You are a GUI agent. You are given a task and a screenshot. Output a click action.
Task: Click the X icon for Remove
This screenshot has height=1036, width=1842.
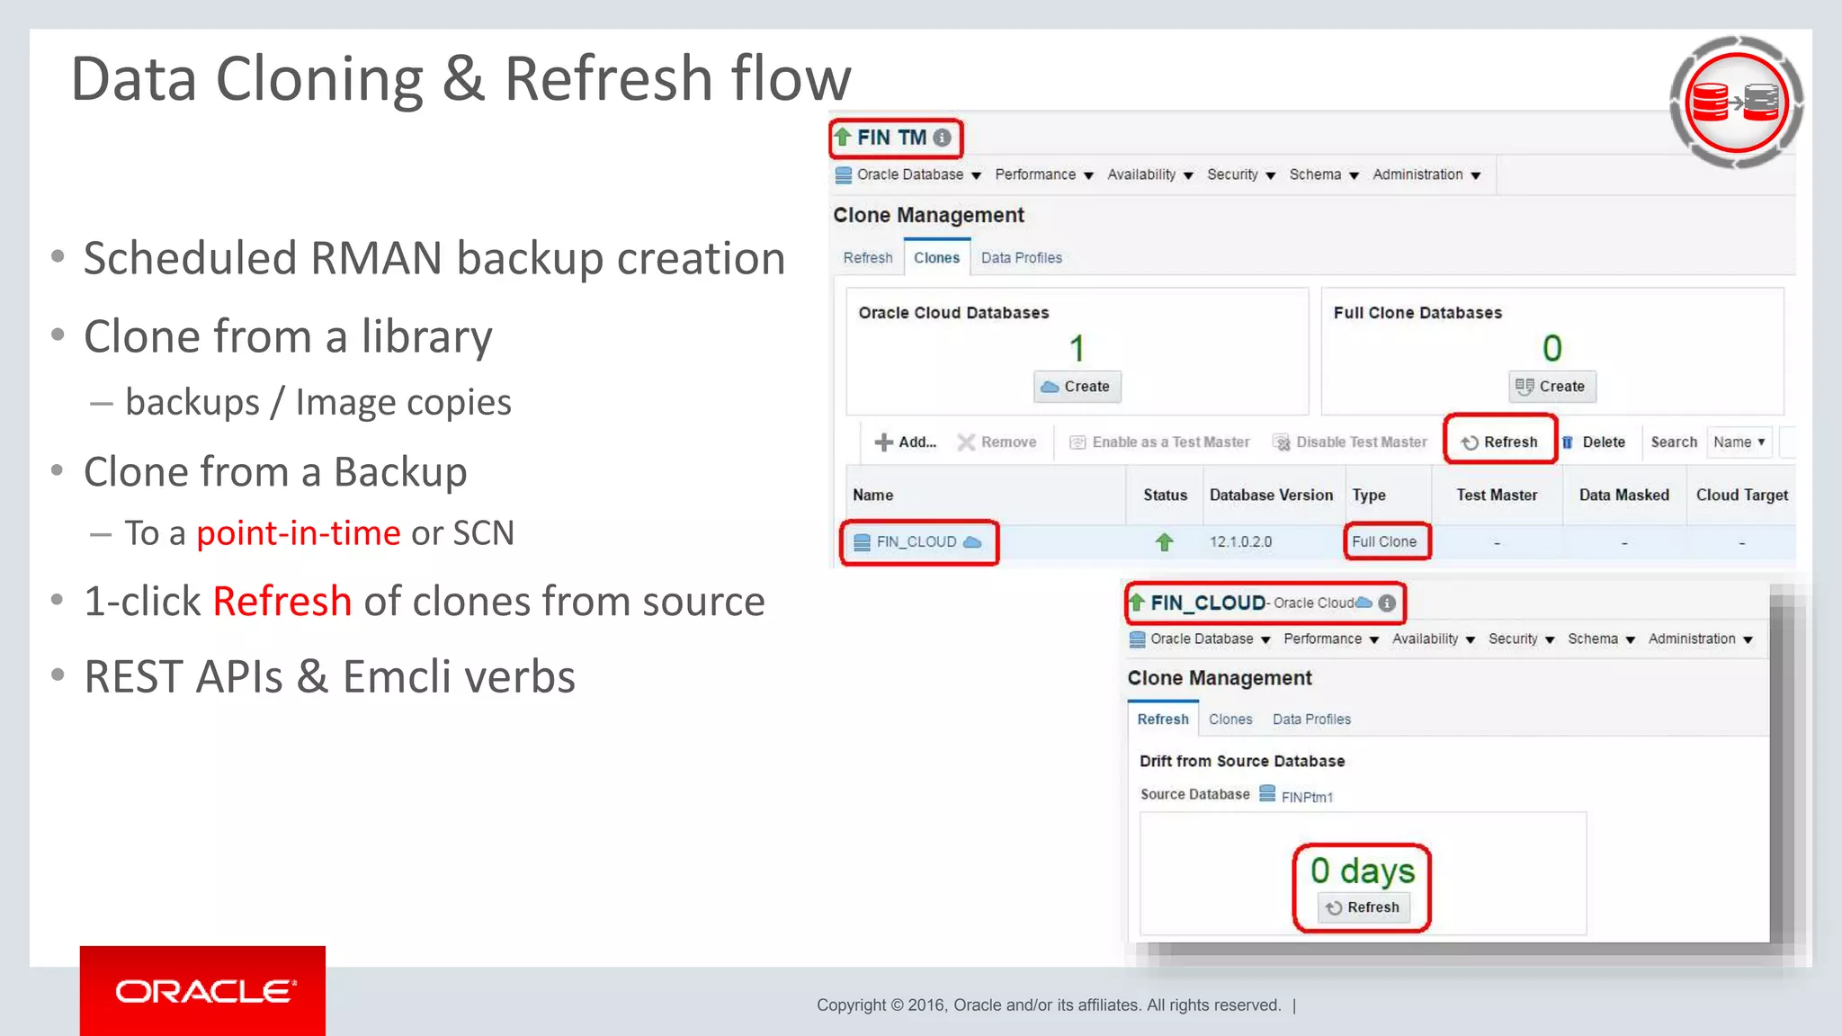tap(966, 442)
